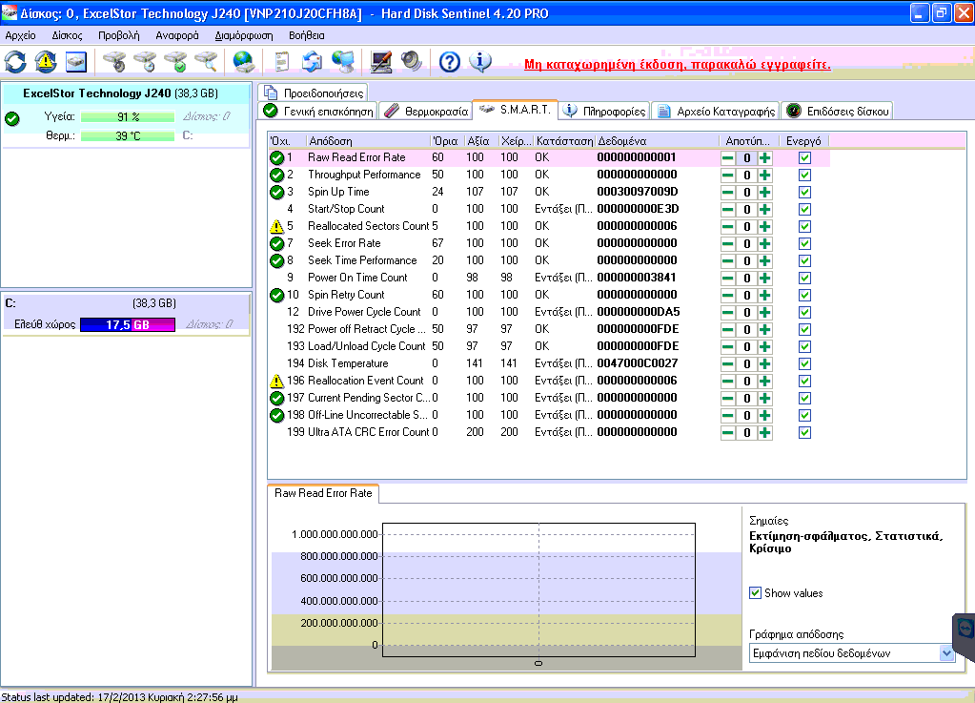Click plus offset button for Spin Up Time
The height and width of the screenshot is (703, 975).
coord(764,193)
